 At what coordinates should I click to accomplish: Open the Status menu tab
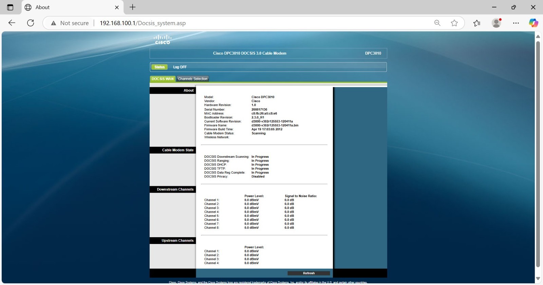click(160, 67)
